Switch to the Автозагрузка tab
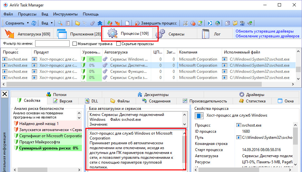 (28, 34)
